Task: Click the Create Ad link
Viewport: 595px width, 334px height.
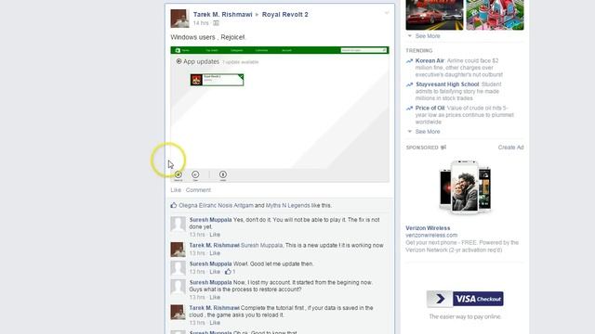Action: tap(510, 148)
